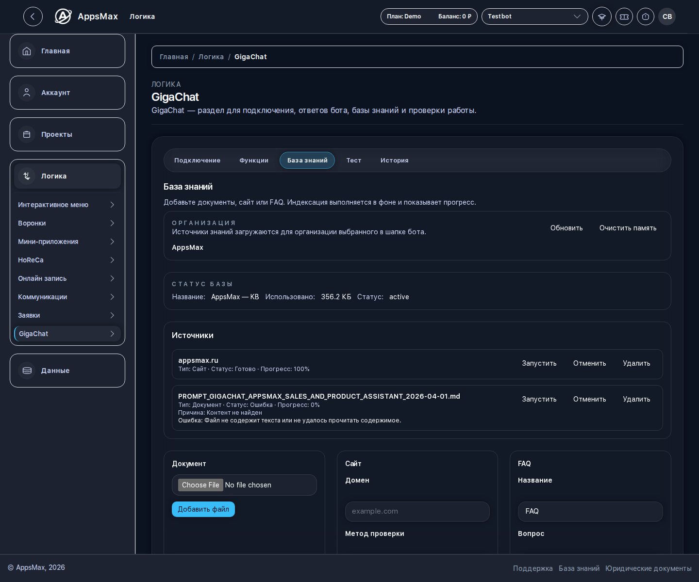Click the Choose File button

click(200, 485)
